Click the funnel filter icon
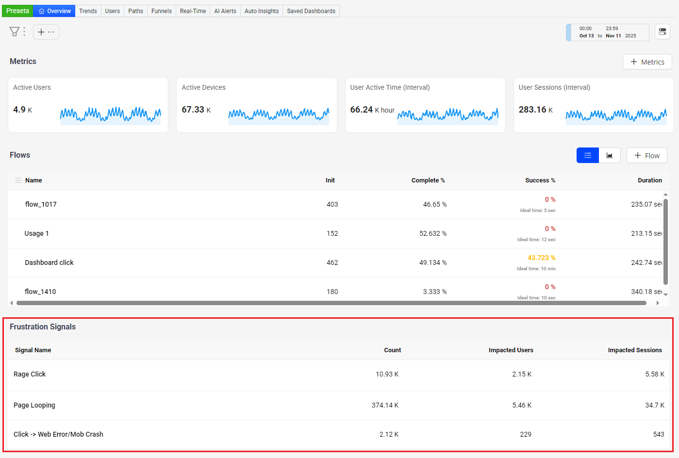The width and height of the screenshot is (679, 458). click(15, 32)
